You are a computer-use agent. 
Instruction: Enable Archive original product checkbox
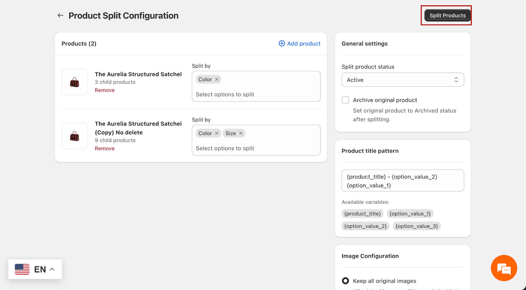(346, 100)
